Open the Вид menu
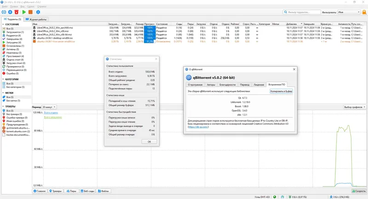Screen dimensions: 368x199 (x=22, y=6)
